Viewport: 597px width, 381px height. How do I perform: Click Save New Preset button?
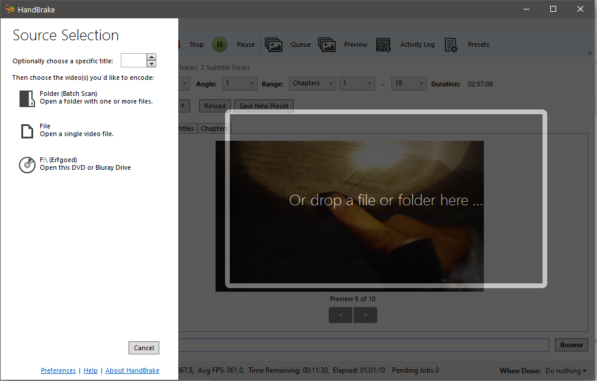tap(264, 106)
